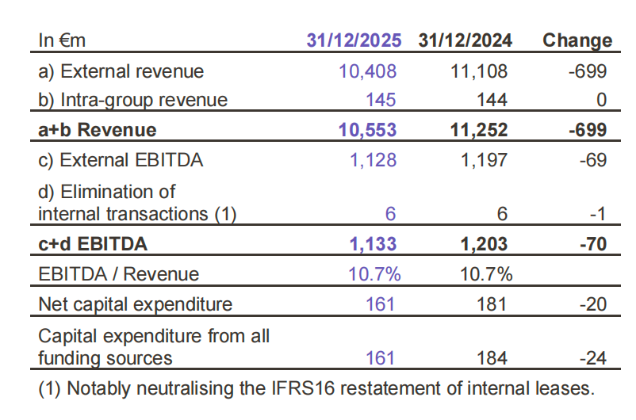Select the External EBITDA row label

pyautogui.click(x=121, y=160)
